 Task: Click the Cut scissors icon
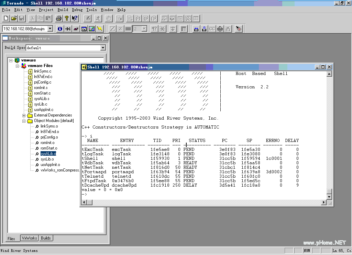(x=33, y=19)
